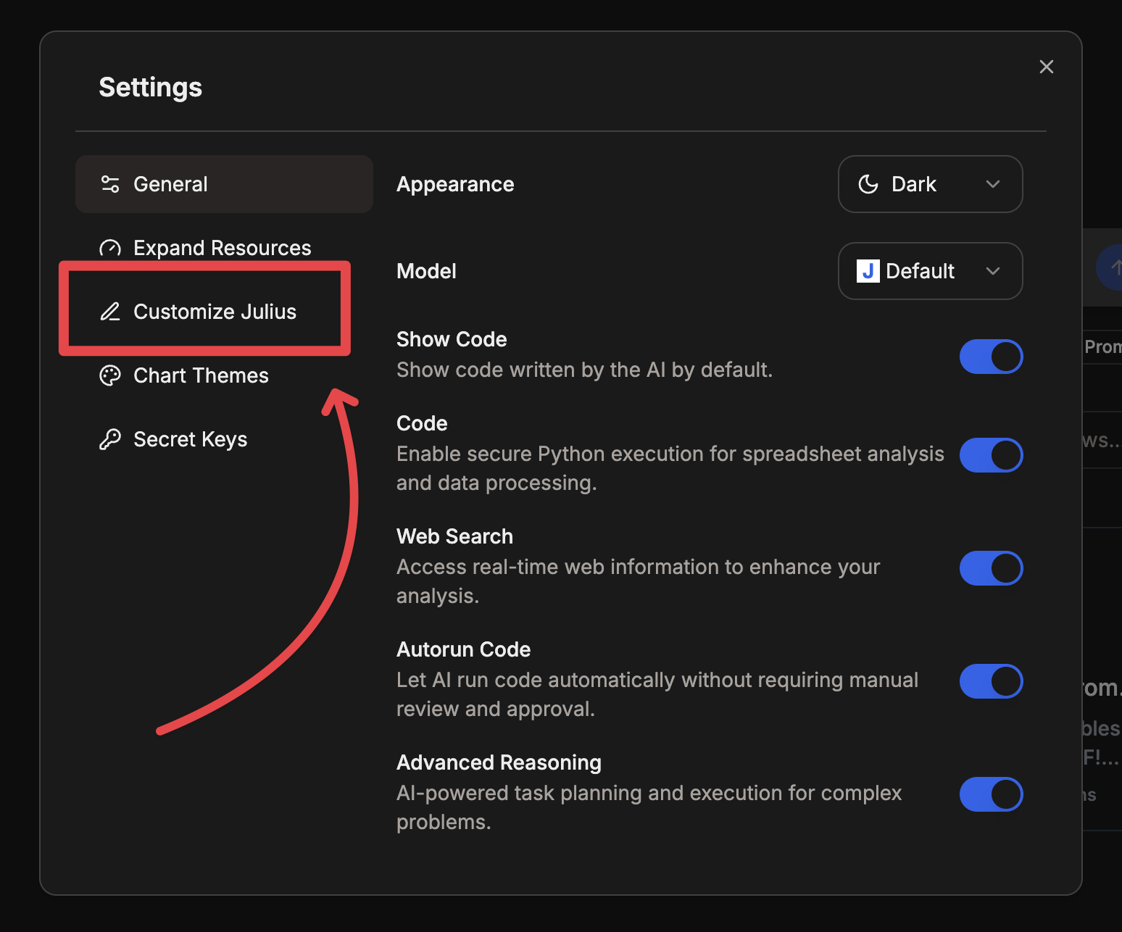Click the Customize Julius pencil icon
The image size is (1122, 932).
tap(110, 312)
